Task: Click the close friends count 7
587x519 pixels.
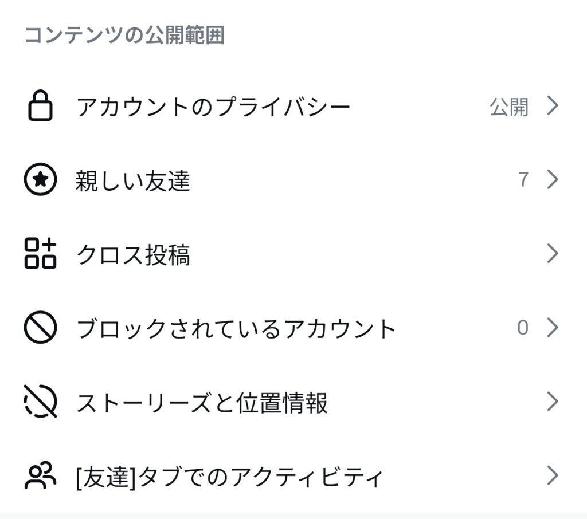Action: point(523,180)
